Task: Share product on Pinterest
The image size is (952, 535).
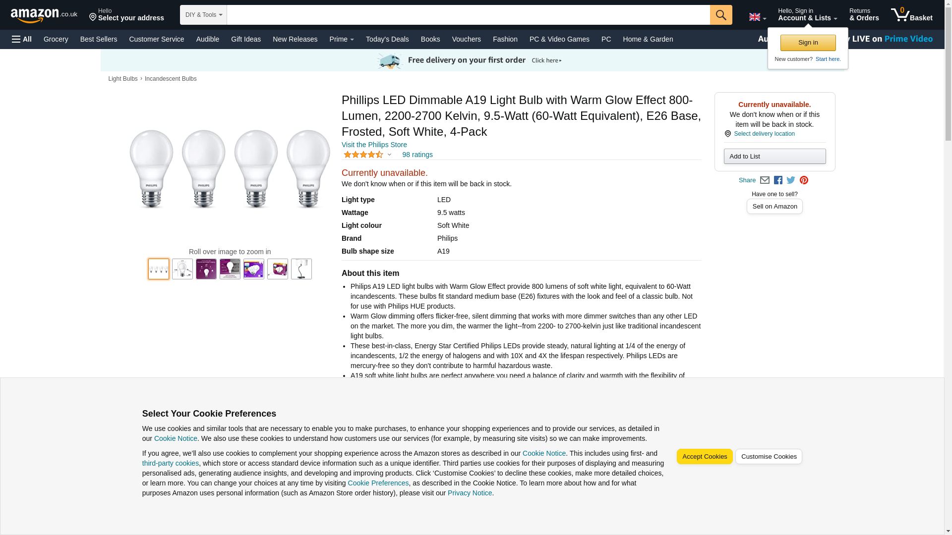Action: (804, 180)
